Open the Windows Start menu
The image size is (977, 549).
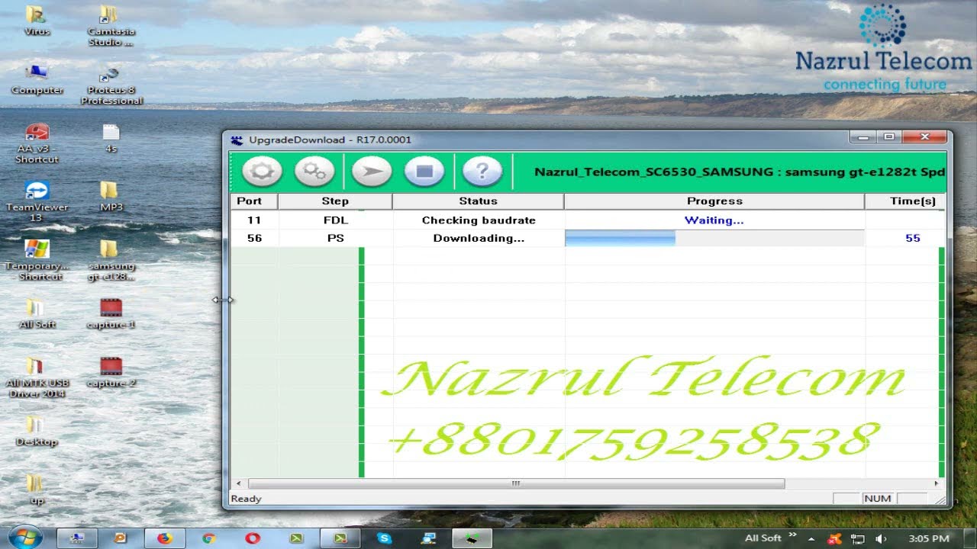pyautogui.click(x=24, y=537)
